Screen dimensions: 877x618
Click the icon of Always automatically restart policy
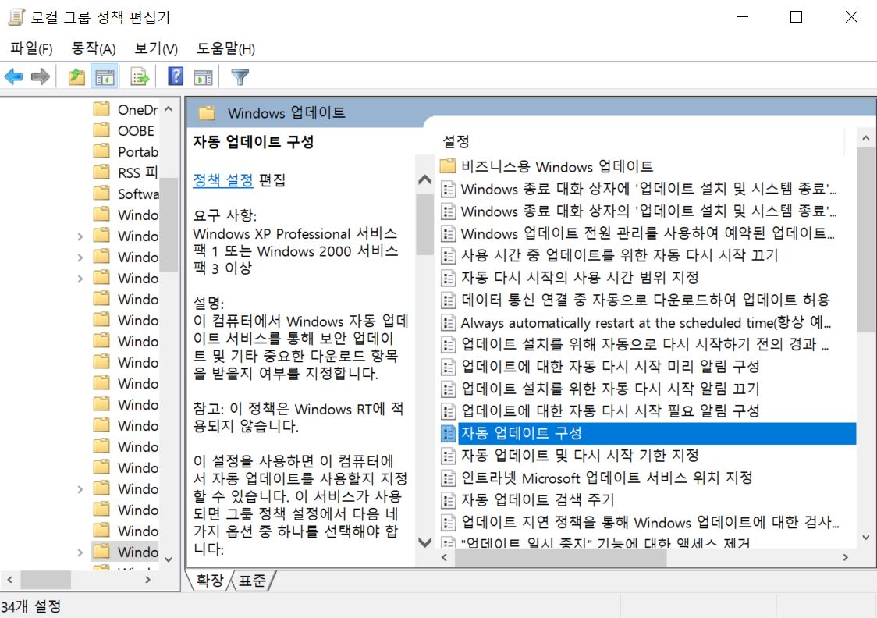coord(448,322)
